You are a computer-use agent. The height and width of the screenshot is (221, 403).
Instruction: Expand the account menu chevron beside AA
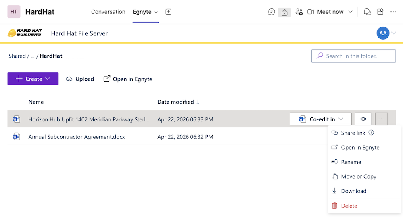(x=393, y=33)
